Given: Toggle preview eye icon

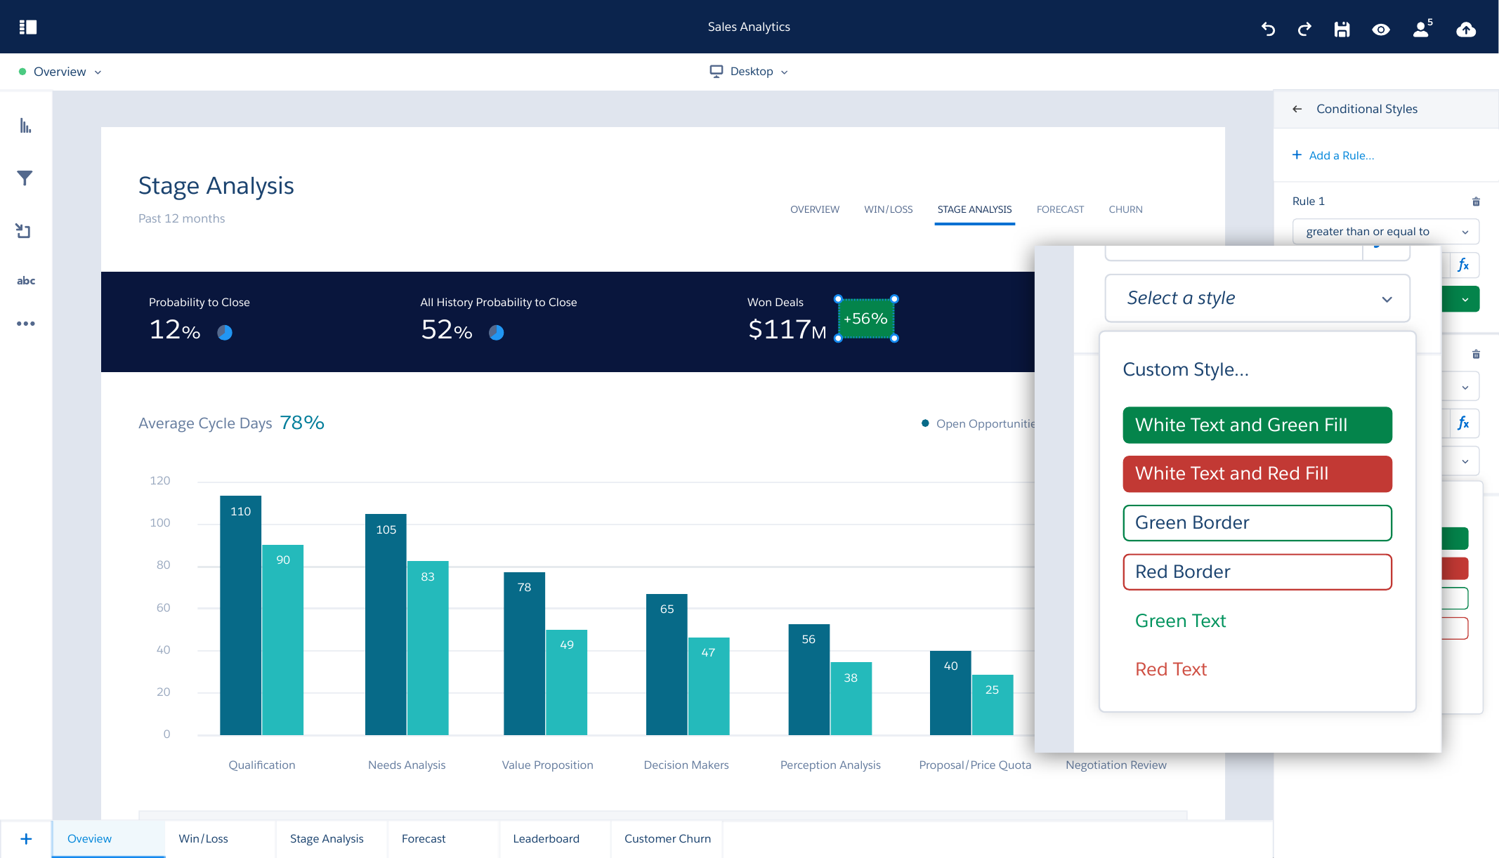Looking at the screenshot, I should (1381, 29).
